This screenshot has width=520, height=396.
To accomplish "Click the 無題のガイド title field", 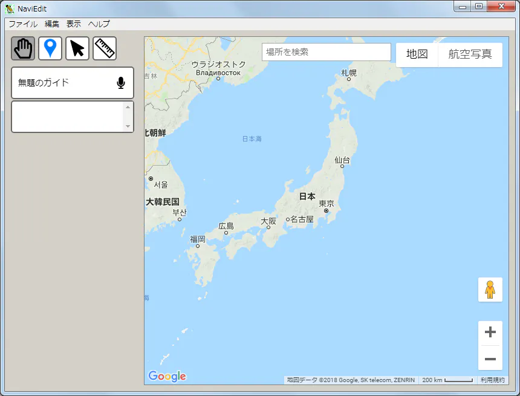I will pyautogui.click(x=60, y=83).
